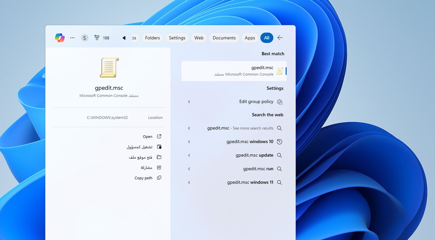The height and width of the screenshot is (240, 435).
Task: Expand chevron for 'gpedit.msc windows 11'
Action: click(x=189, y=182)
